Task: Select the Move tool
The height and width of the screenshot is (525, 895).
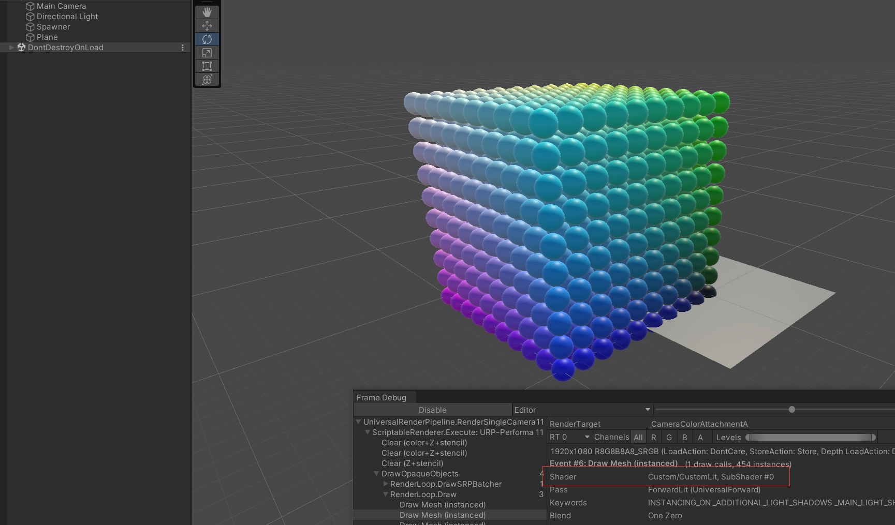Action: [207, 25]
